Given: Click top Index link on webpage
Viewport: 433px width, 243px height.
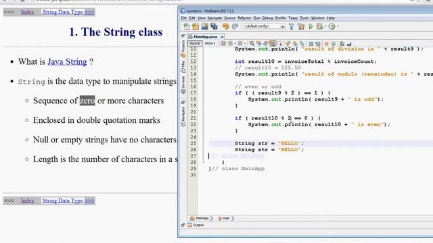Looking at the screenshot, I should click(28, 12).
